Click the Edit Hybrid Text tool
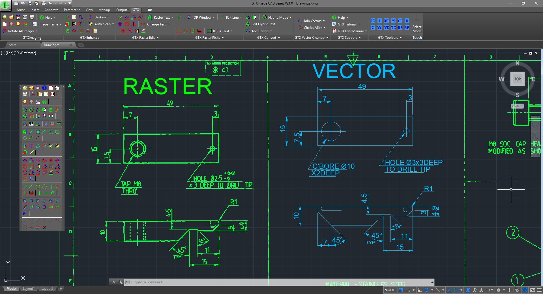Screen dimensions: 543x294 260,24
